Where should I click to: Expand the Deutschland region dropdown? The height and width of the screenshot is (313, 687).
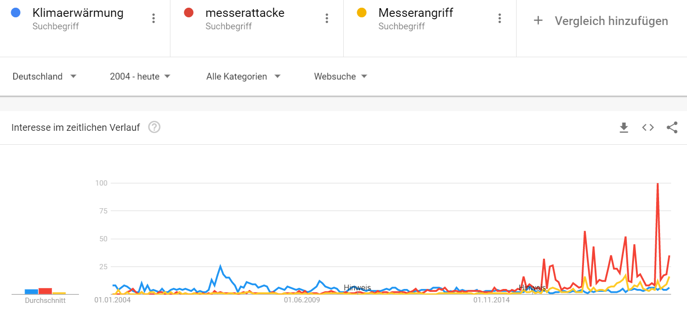click(44, 76)
